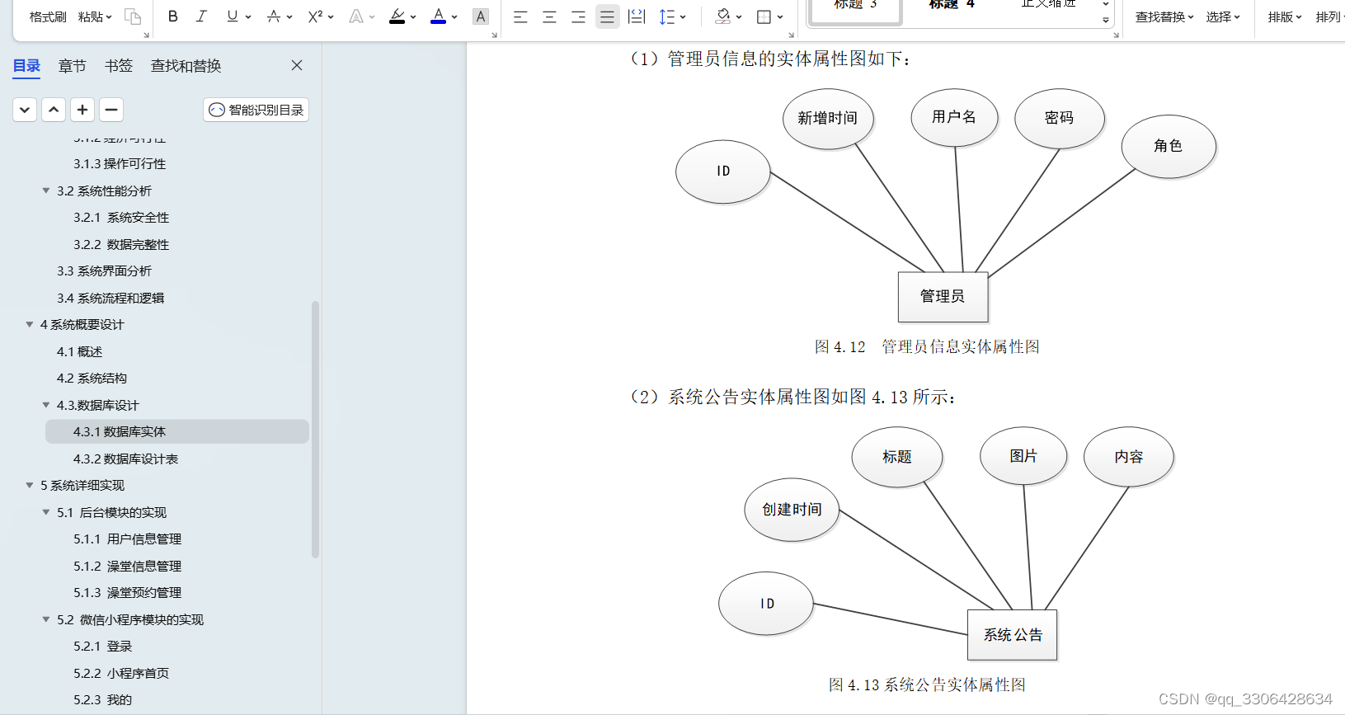Apply underline to text
The width and height of the screenshot is (1345, 715).
tap(232, 16)
